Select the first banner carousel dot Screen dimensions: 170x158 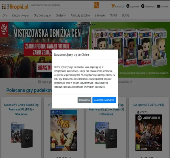tap(75, 25)
